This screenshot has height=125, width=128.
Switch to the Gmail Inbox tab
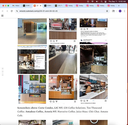[x=16, y=6]
